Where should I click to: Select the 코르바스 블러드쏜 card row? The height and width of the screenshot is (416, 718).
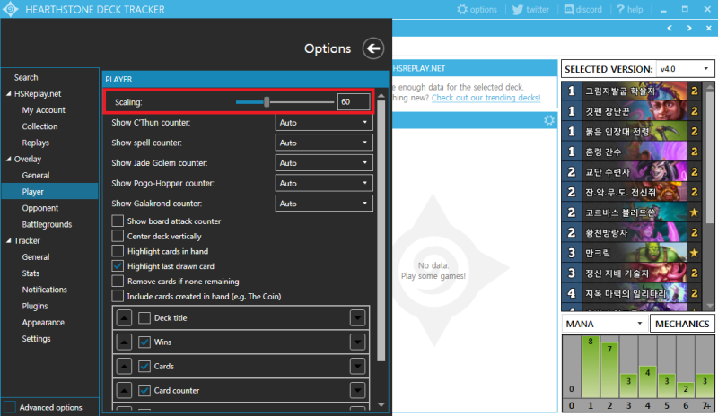[x=631, y=212]
